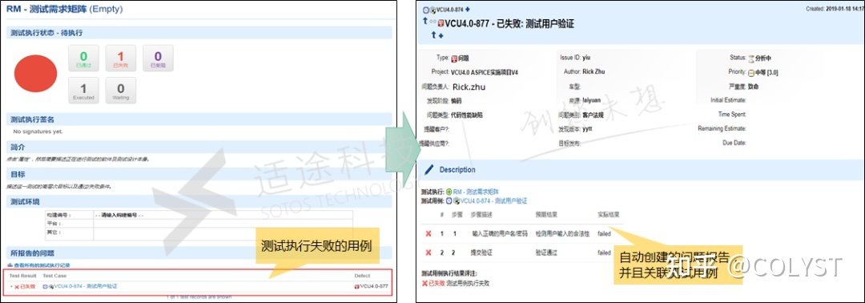Click the pencil icon next to Description
This screenshot has width=865, height=303.
tap(429, 169)
